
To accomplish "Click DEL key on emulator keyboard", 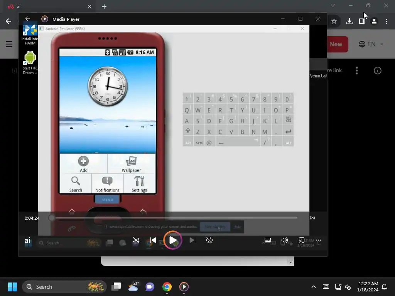I will click(289, 120).
